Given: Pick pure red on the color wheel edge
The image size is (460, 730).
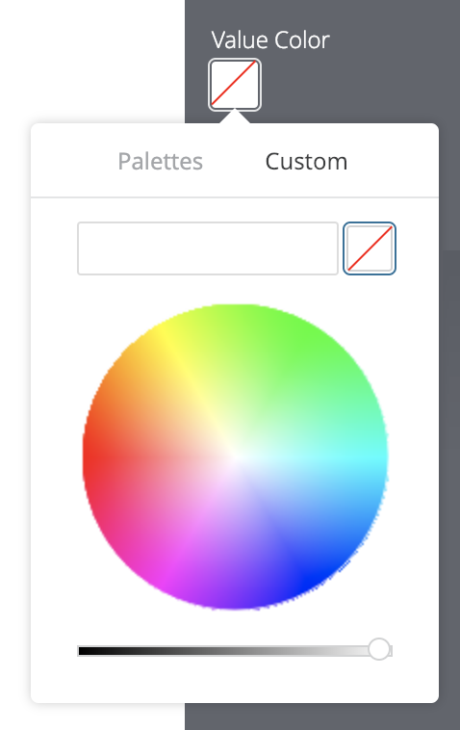Looking at the screenshot, I should tap(89, 457).
